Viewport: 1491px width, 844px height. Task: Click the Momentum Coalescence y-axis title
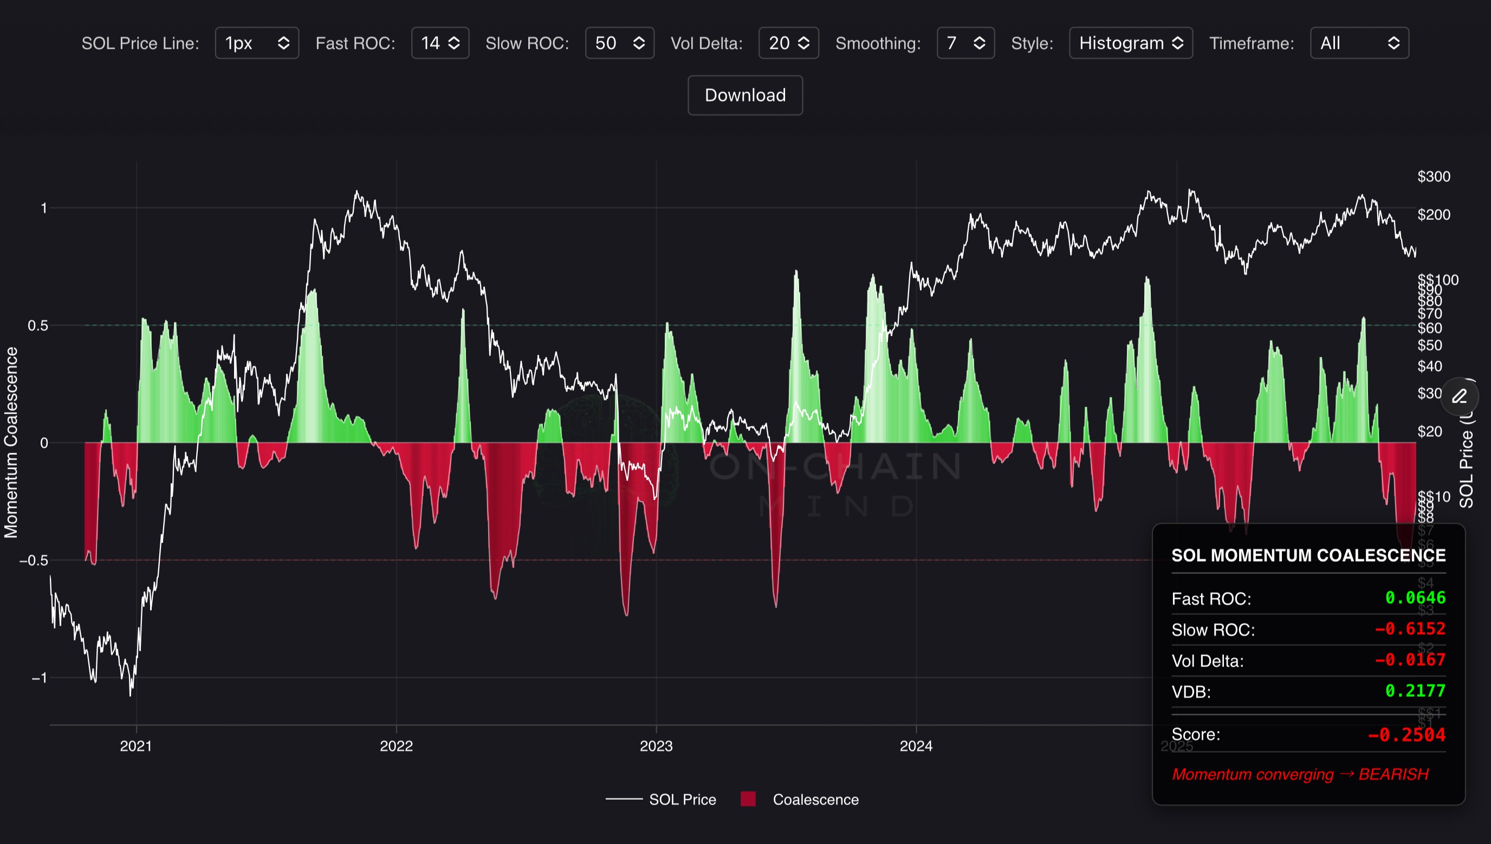coord(11,442)
